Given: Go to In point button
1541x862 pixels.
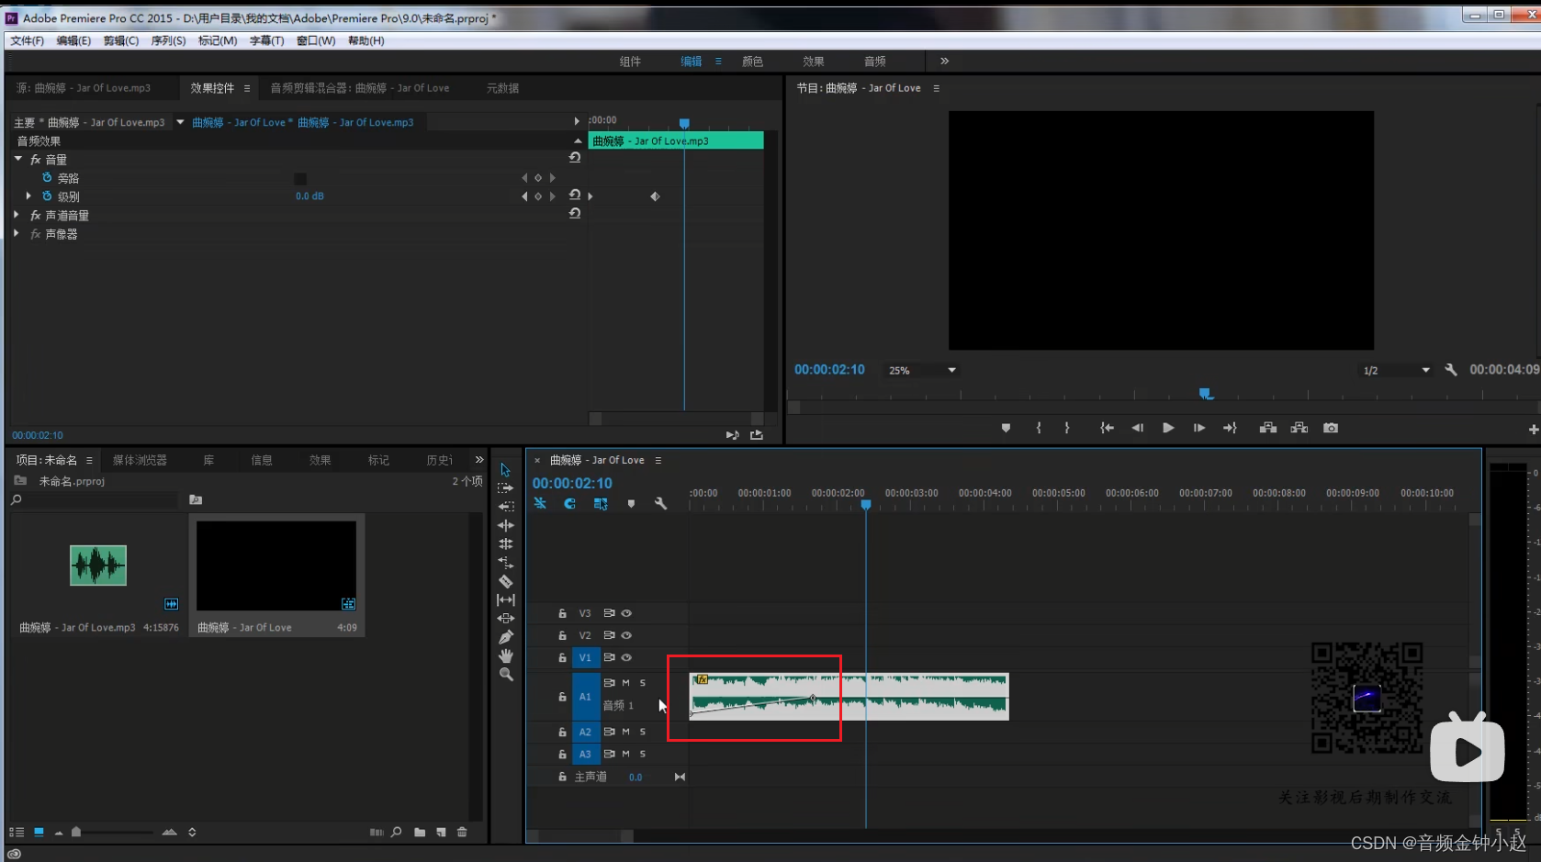Looking at the screenshot, I should [1107, 428].
